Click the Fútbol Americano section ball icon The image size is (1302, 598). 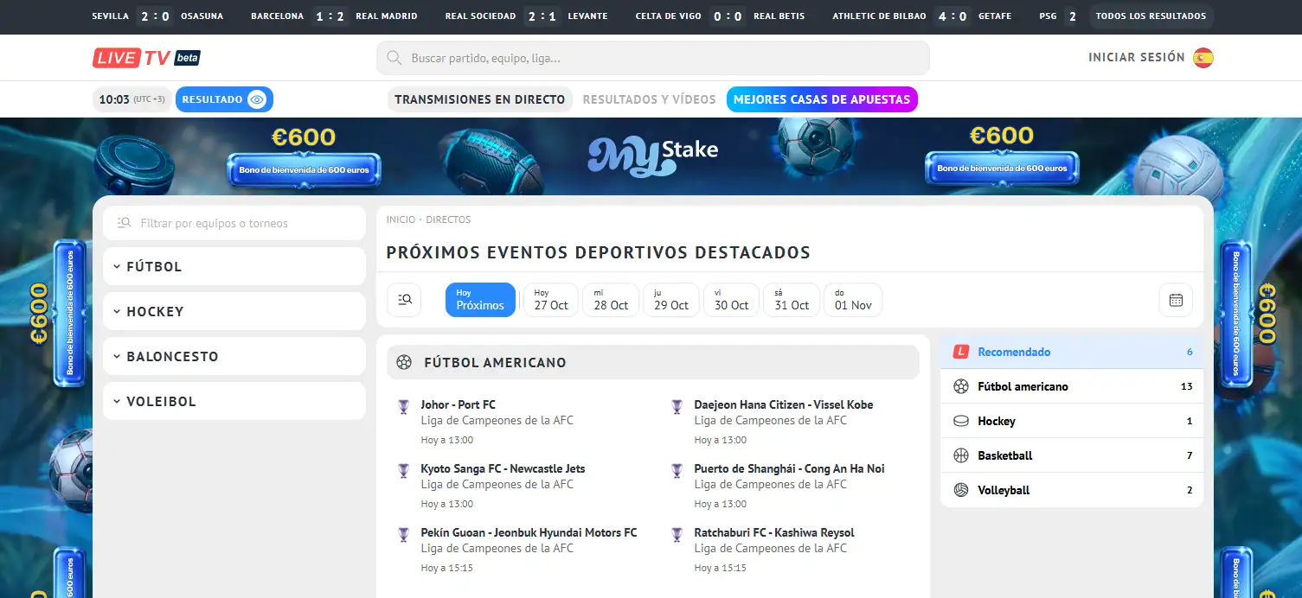coord(404,363)
